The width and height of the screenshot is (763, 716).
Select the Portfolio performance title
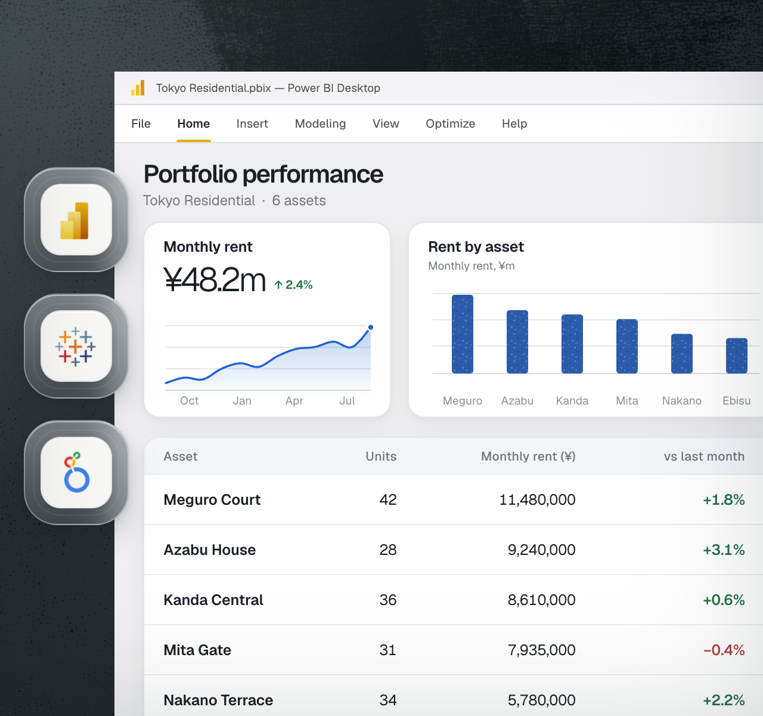click(x=263, y=174)
